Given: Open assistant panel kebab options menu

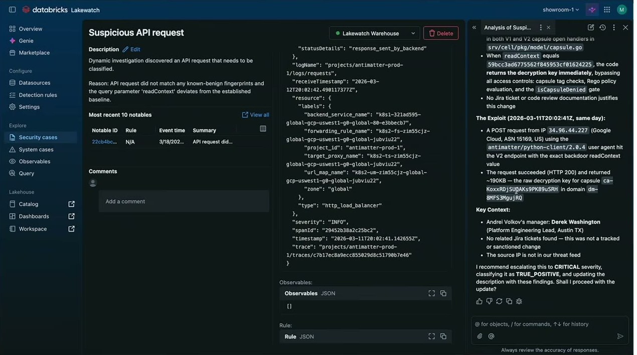Looking at the screenshot, I should click(613, 28).
